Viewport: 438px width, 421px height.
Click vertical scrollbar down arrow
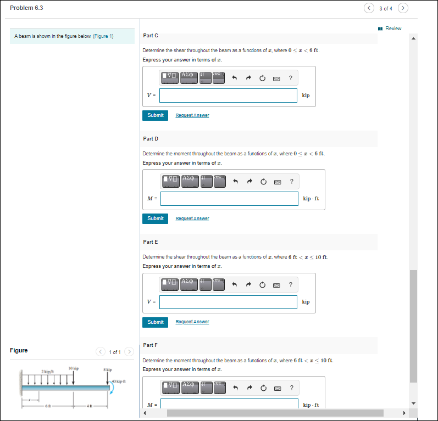pyautogui.click(x=413, y=403)
